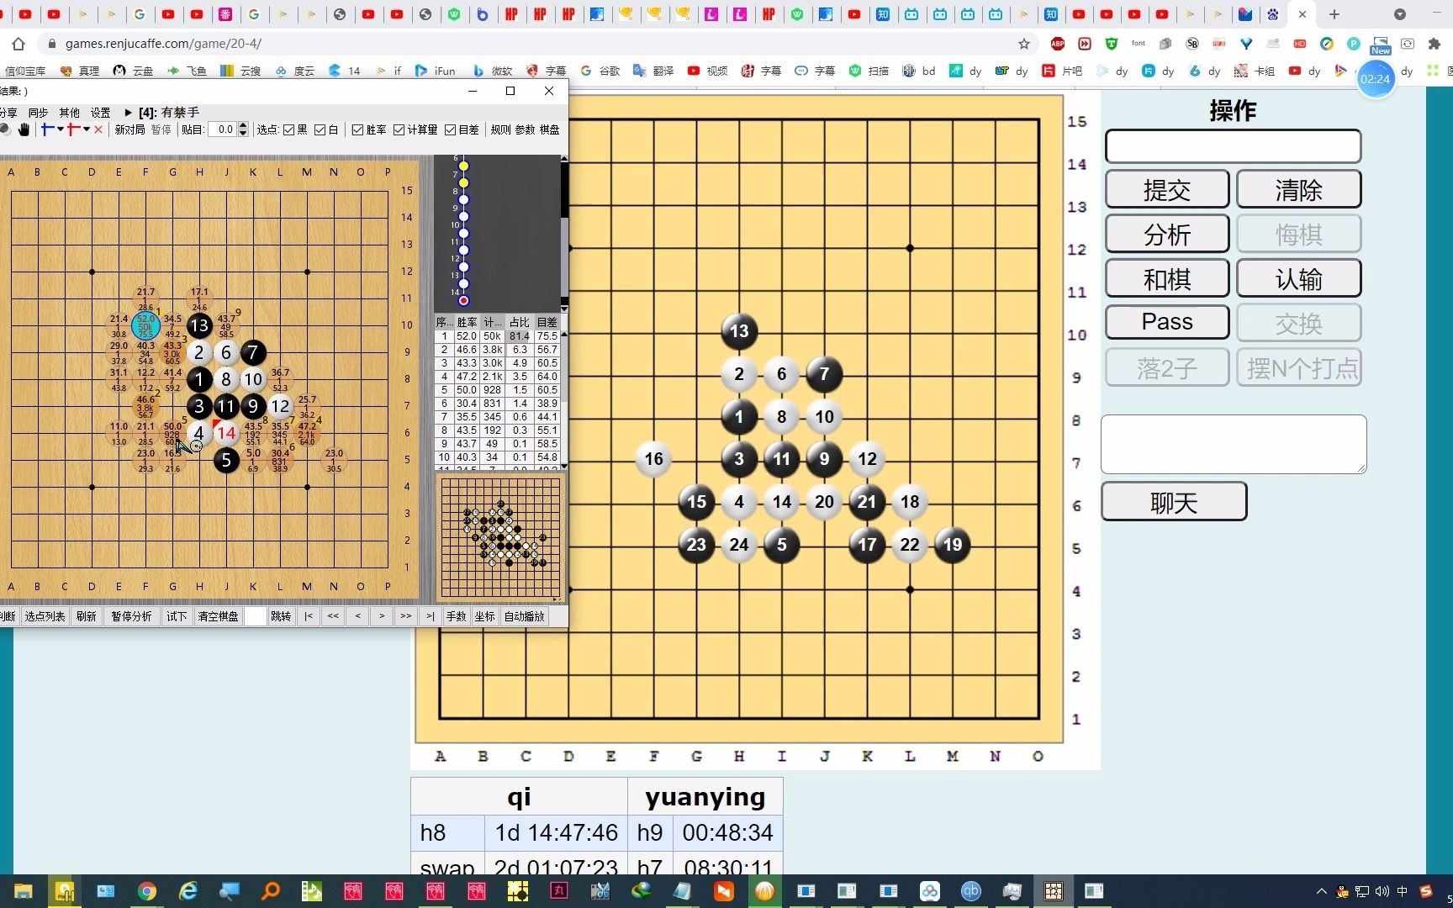Screen dimensions: 1453x908
Task: Click the 跳转 jump button
Action: tap(281, 616)
